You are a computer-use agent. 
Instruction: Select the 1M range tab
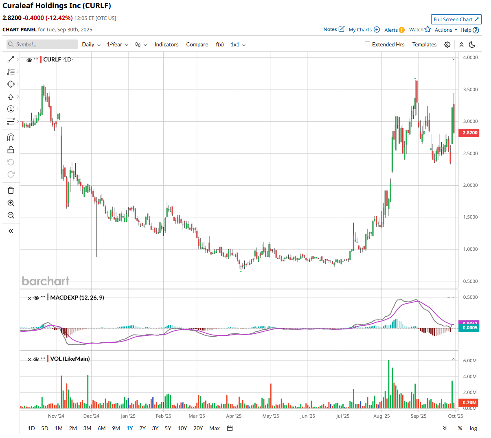(x=59, y=428)
